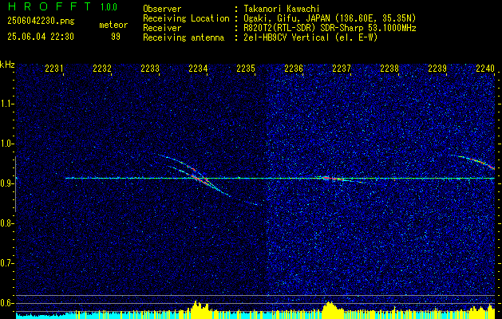The height and width of the screenshot is (319, 502).
Task: Click the meteor label
Action: tap(113, 25)
